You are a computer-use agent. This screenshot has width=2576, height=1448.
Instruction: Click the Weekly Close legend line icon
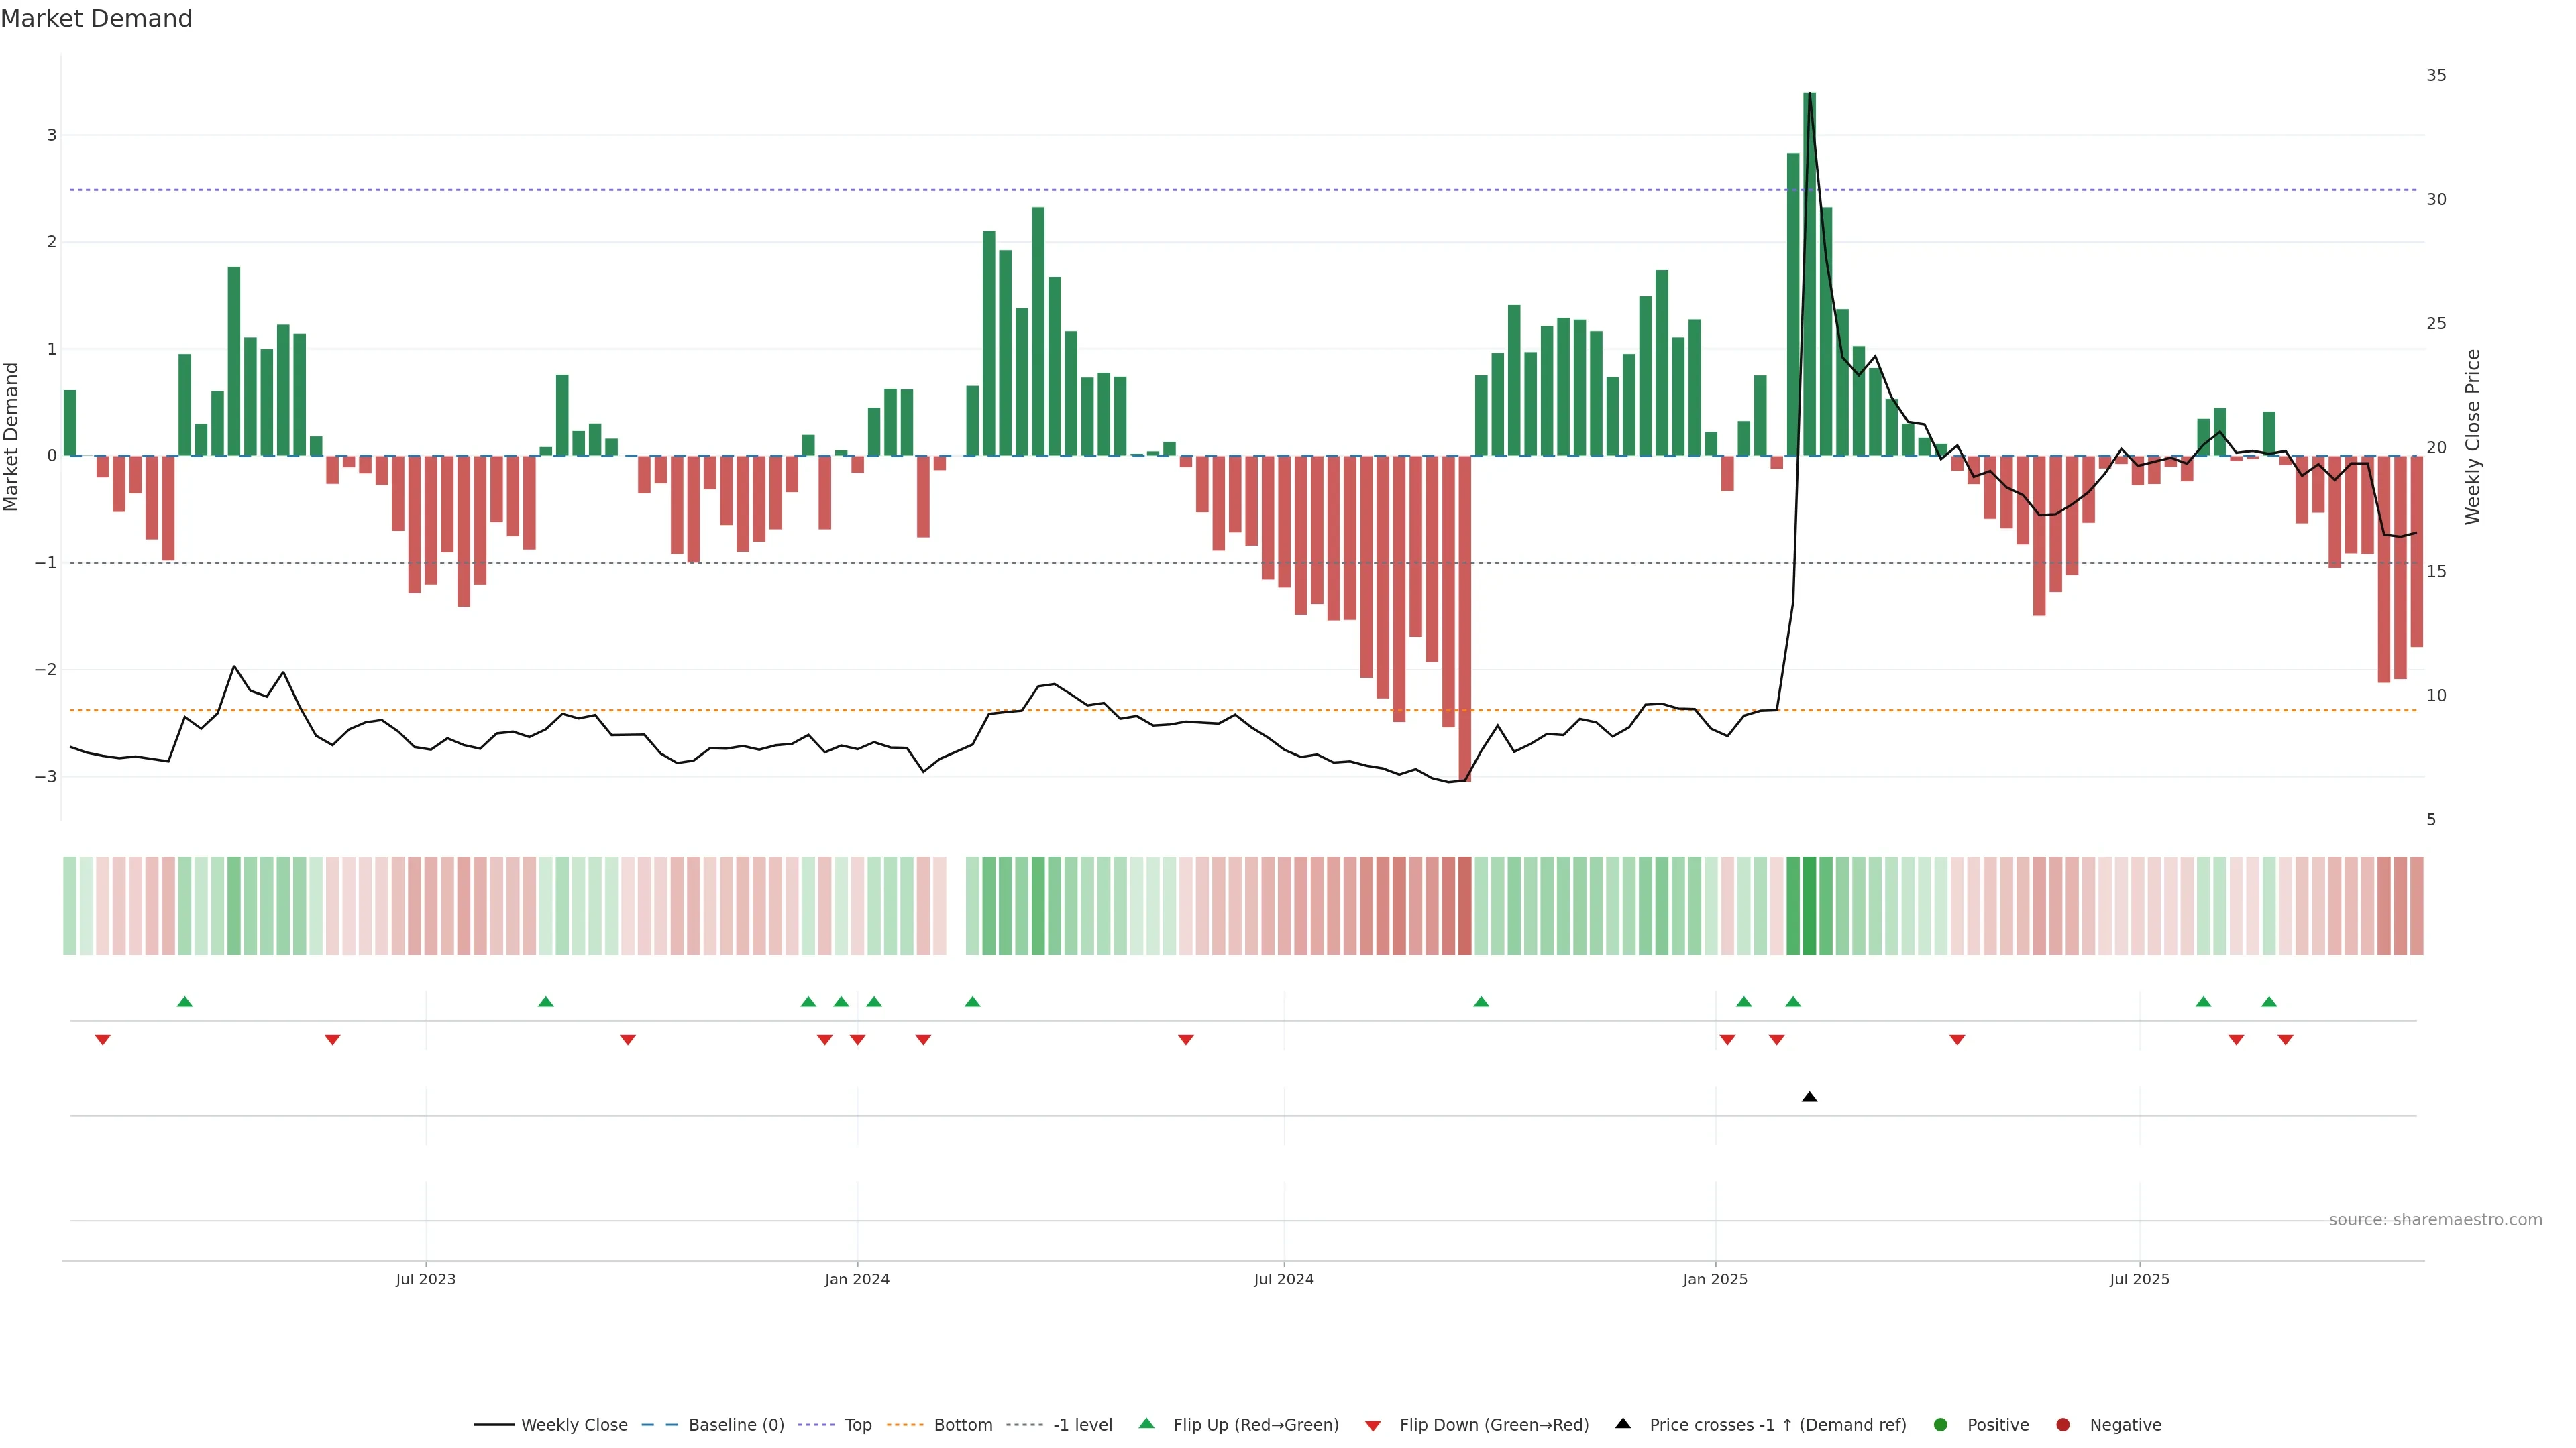point(494,1425)
